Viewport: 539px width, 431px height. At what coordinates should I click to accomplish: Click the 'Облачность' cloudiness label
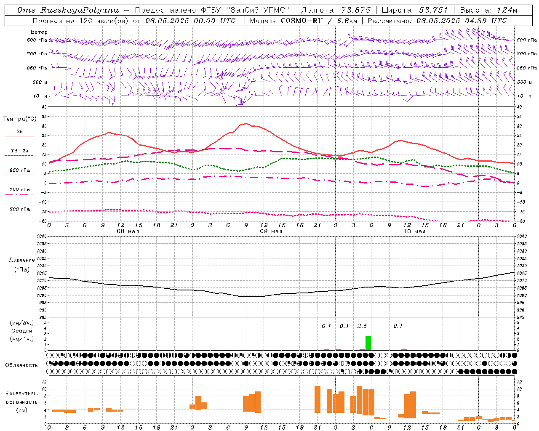[x=21, y=365]
